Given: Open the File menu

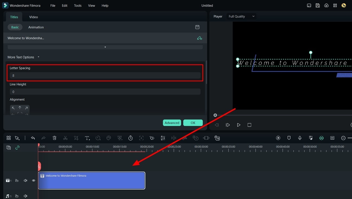Looking at the screenshot, I should [x=53, y=5].
